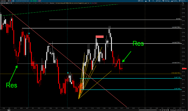
Task: Select the pointer cursor tool at bottom right
Action: click(168, 110)
